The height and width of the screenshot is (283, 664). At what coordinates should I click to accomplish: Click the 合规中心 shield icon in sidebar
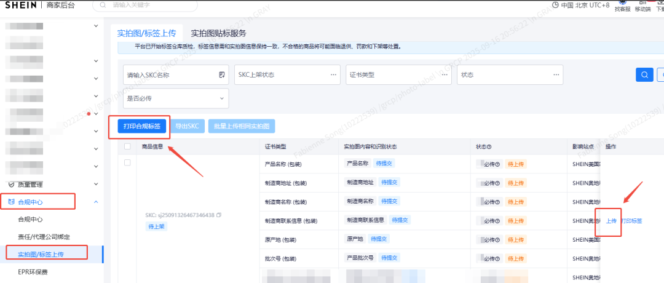[x=12, y=202]
